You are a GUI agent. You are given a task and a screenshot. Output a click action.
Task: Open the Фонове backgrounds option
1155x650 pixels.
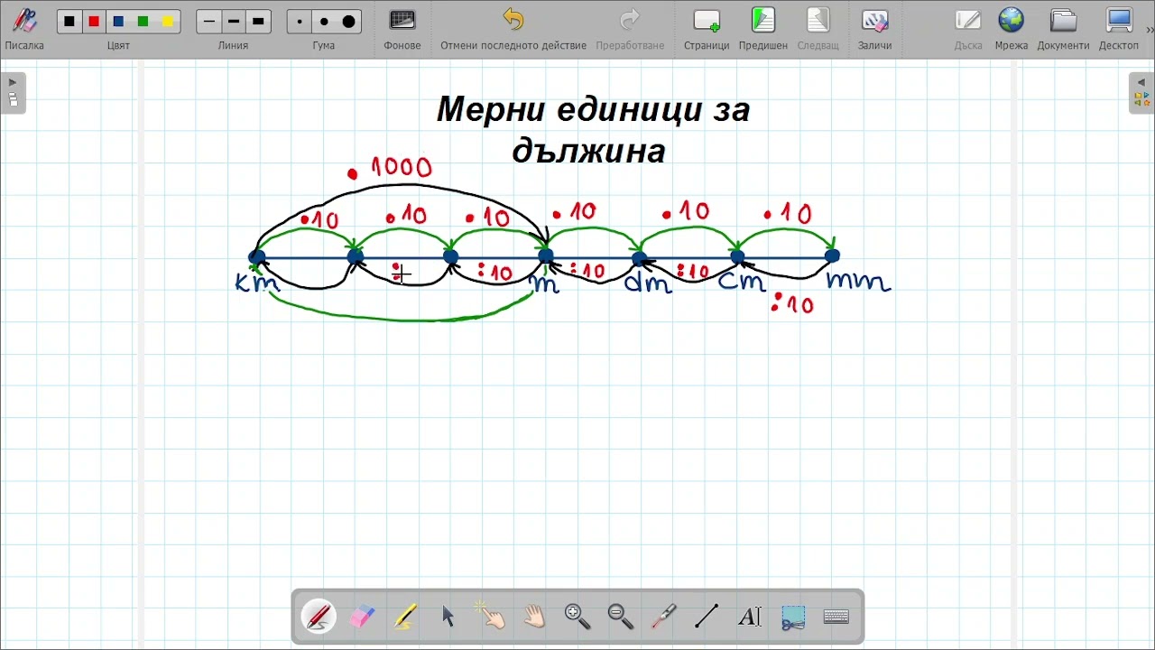(402, 29)
